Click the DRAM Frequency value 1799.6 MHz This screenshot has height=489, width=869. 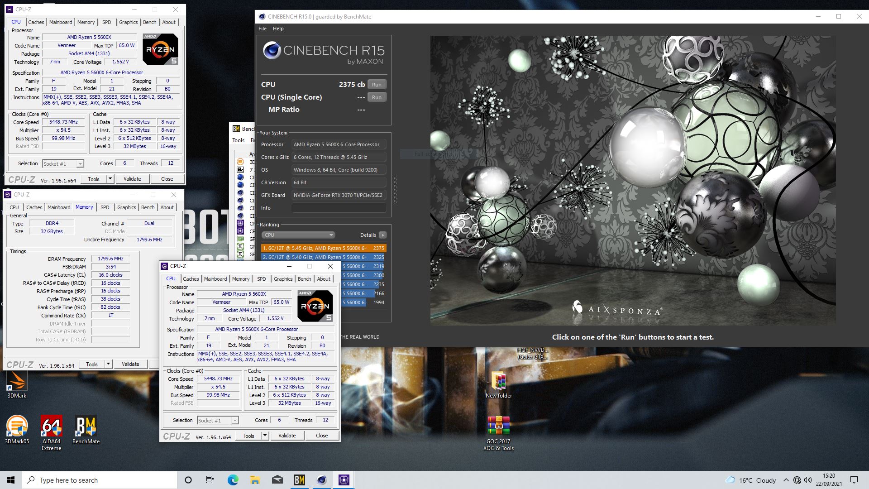pyautogui.click(x=110, y=259)
